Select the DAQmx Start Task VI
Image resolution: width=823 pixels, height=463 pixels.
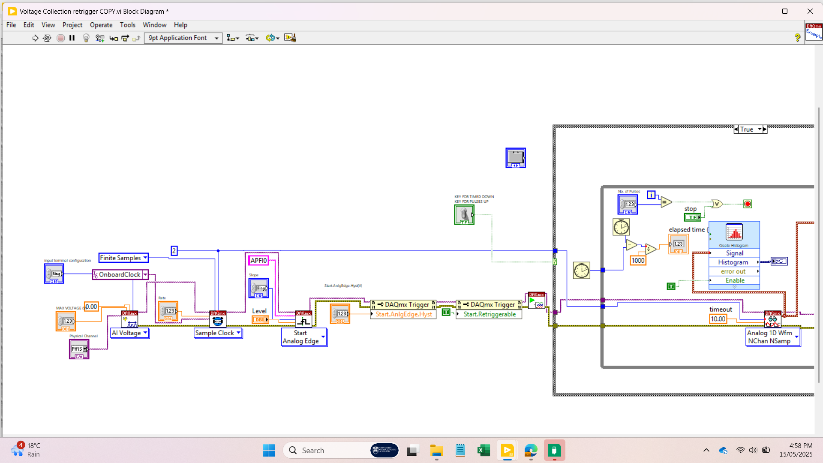pyautogui.click(x=537, y=301)
